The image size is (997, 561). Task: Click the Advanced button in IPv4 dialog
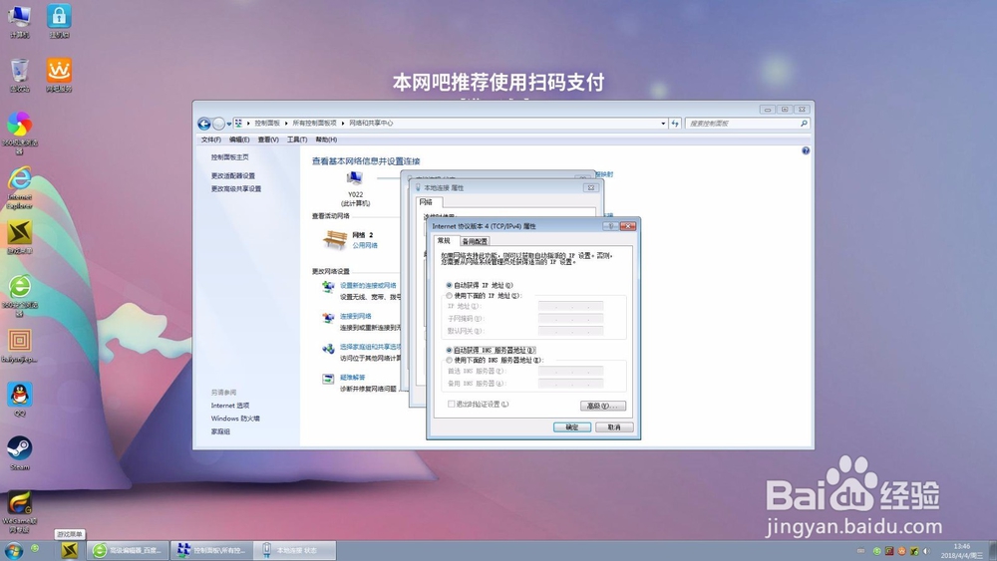click(603, 406)
